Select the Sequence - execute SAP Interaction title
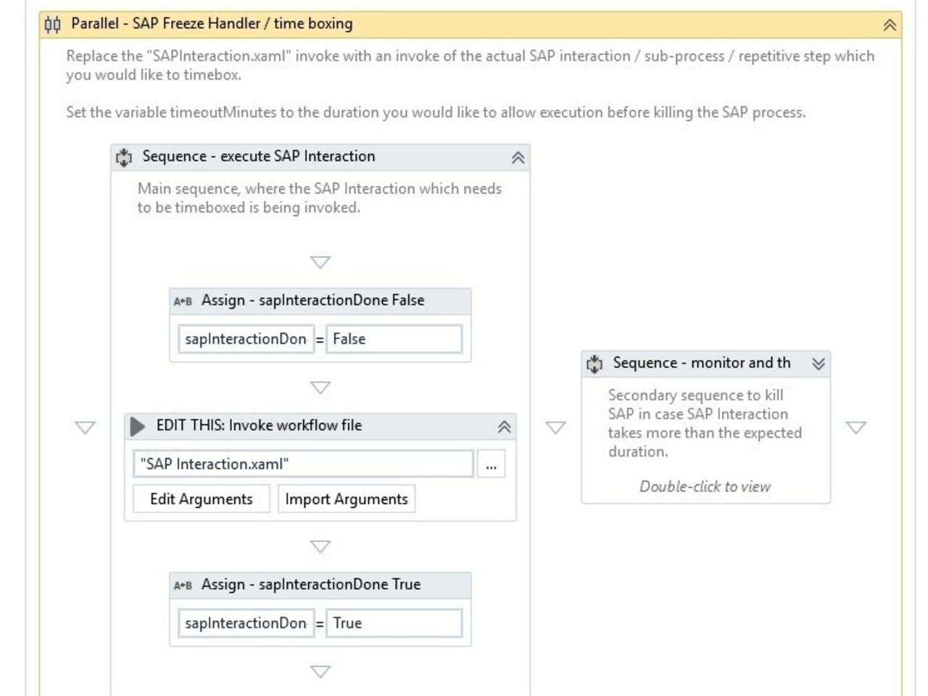Screen dimensions: 928x696 click(259, 156)
